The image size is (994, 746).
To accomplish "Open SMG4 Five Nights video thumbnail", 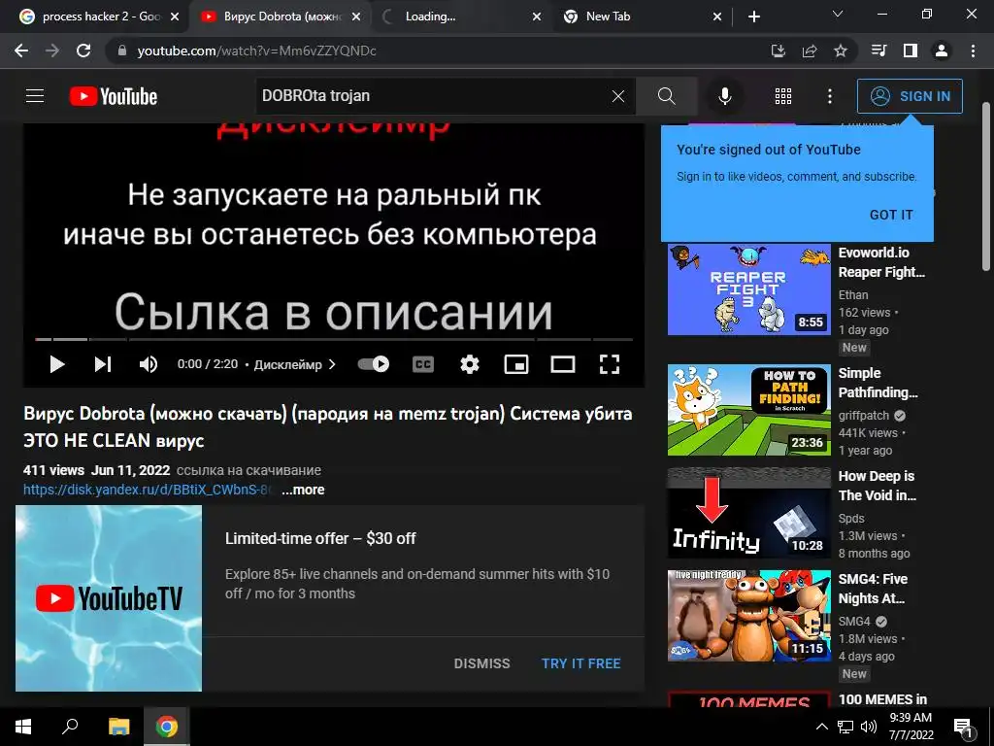I will click(748, 616).
